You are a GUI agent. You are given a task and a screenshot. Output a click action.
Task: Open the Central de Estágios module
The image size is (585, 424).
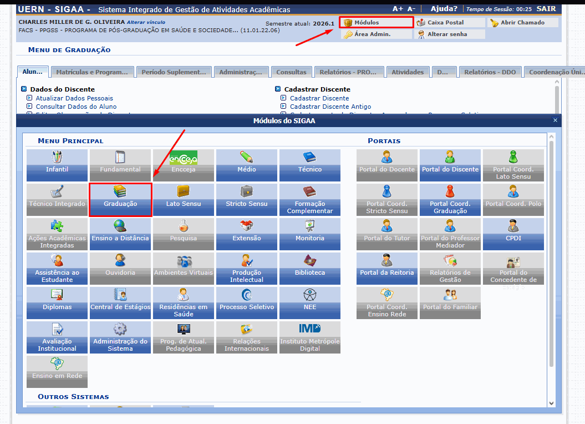point(120,302)
